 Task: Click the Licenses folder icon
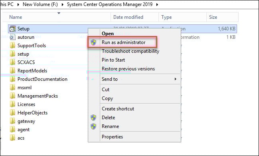coord(12,104)
